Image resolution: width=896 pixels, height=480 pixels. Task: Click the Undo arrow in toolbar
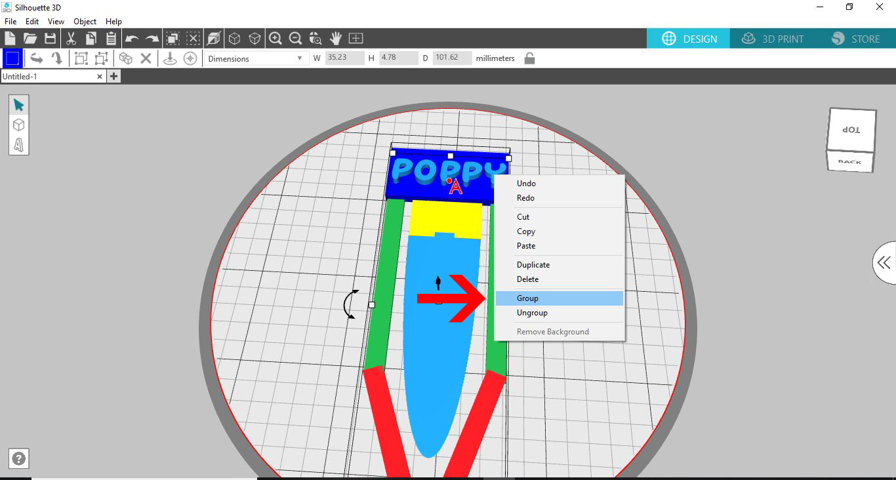coord(132,39)
